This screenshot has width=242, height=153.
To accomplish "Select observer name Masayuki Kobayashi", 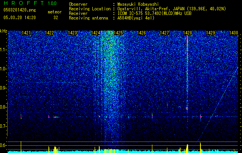I will coord(138,4).
